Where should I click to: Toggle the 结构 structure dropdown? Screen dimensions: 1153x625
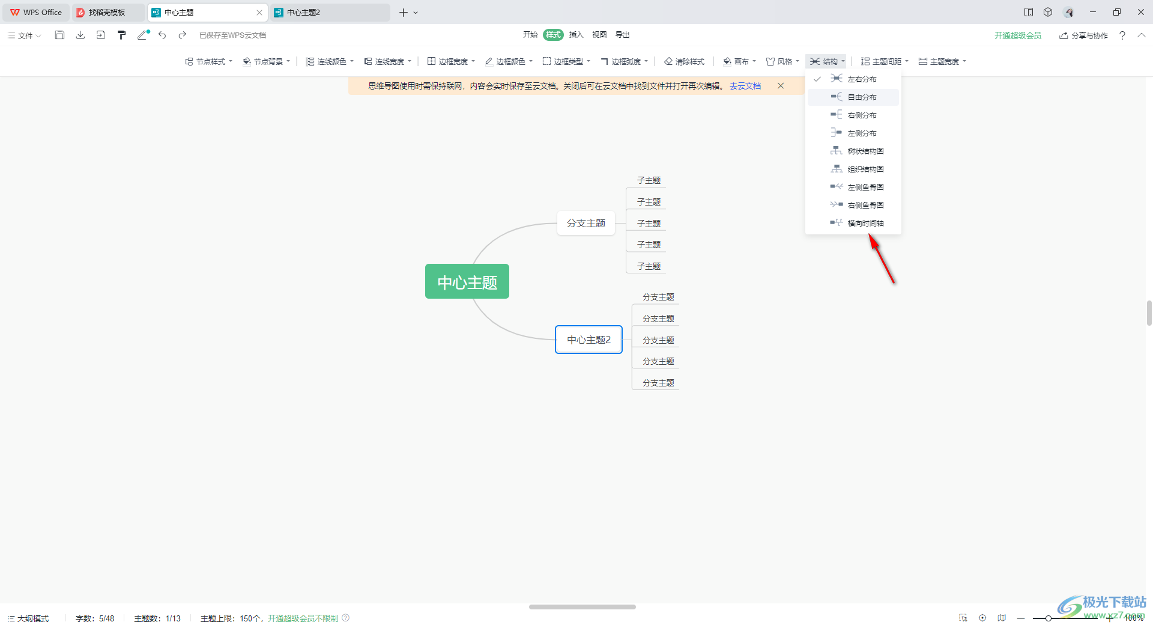(826, 61)
